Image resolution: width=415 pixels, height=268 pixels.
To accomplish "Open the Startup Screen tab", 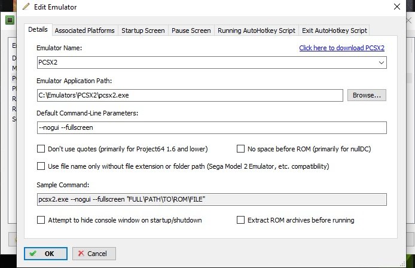I will [143, 31].
